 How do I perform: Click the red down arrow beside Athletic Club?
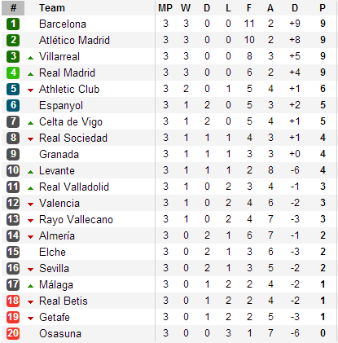[31, 90]
